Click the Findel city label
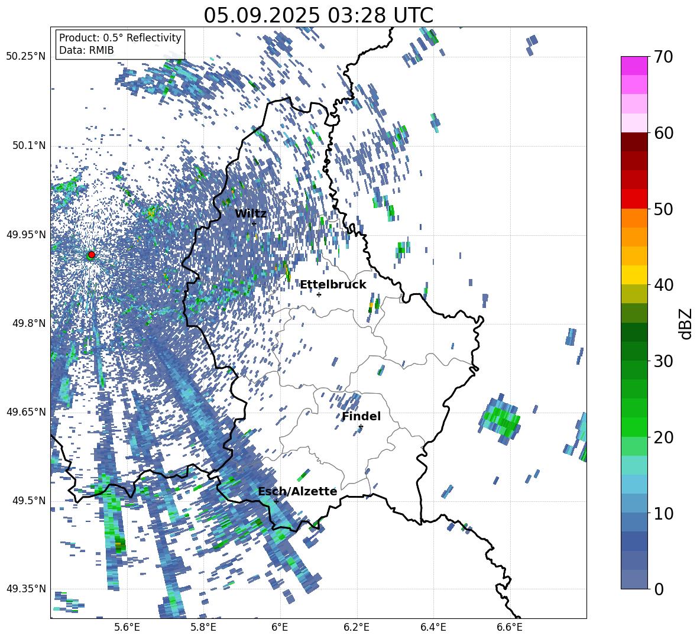 pyautogui.click(x=361, y=416)
